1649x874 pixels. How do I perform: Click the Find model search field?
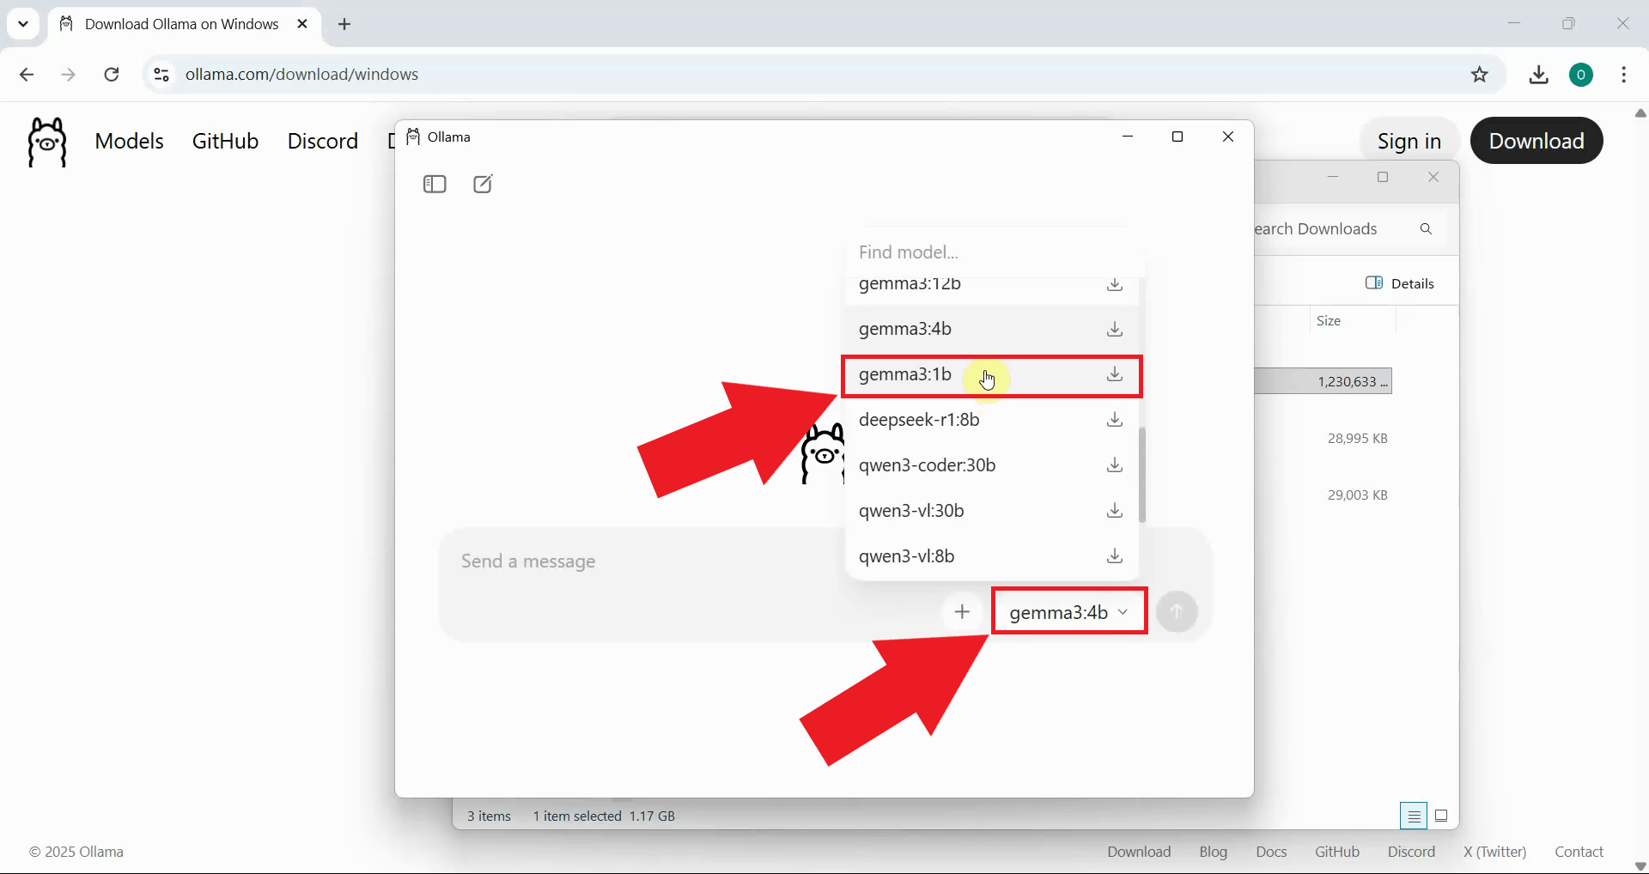coord(988,252)
